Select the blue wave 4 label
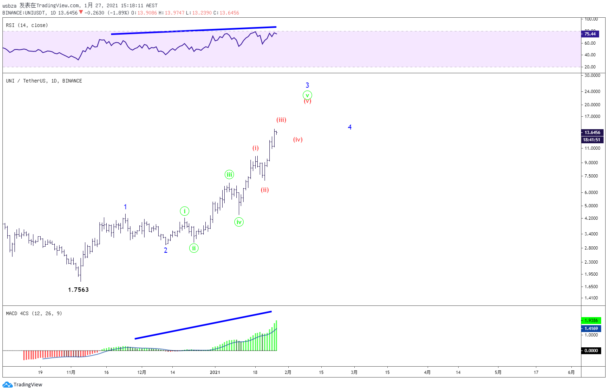 (349, 127)
